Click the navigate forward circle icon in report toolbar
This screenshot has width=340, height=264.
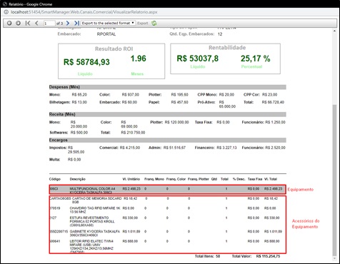tap(18, 23)
